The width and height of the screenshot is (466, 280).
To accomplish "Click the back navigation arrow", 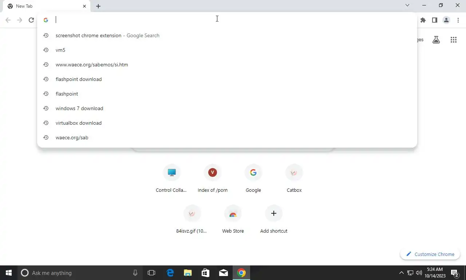I will (8, 20).
